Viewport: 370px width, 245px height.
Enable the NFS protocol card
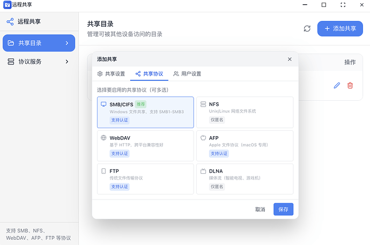point(245,112)
